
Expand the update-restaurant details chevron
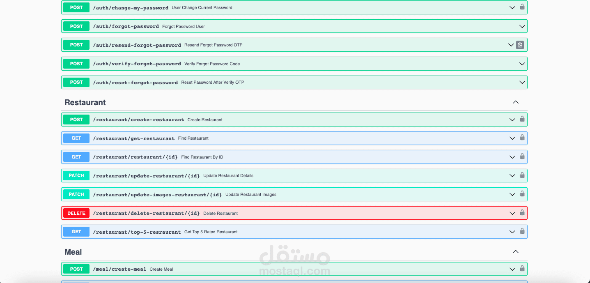click(x=512, y=175)
